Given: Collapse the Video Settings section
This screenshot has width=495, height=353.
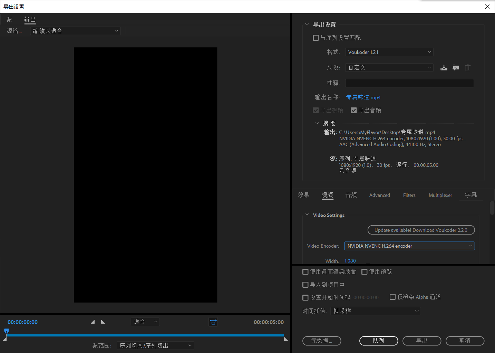Looking at the screenshot, I should (x=307, y=215).
